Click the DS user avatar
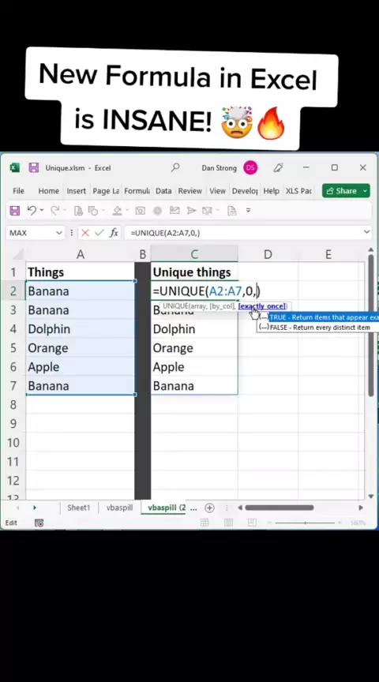Screen dimensions: 379x682 click(x=250, y=167)
